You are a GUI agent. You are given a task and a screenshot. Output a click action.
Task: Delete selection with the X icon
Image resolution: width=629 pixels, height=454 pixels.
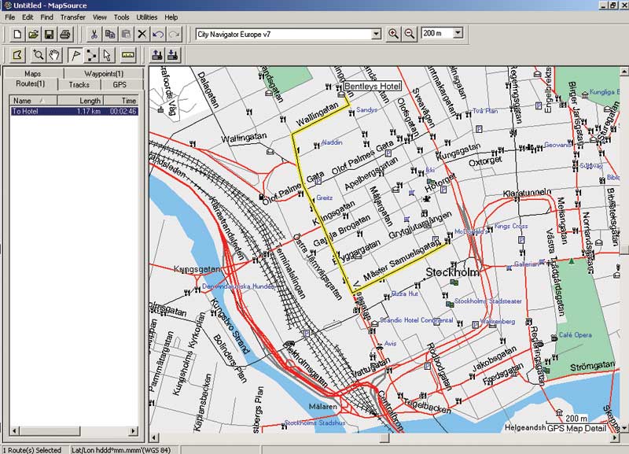point(142,35)
